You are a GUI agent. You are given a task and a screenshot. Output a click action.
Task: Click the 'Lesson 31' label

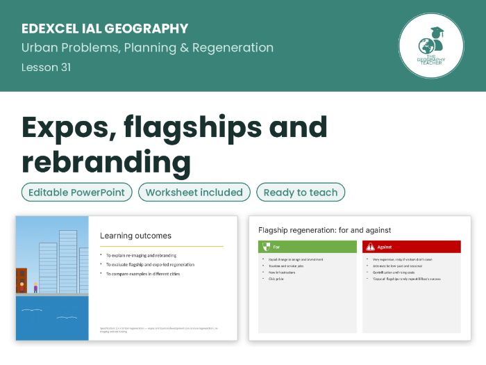click(x=47, y=67)
